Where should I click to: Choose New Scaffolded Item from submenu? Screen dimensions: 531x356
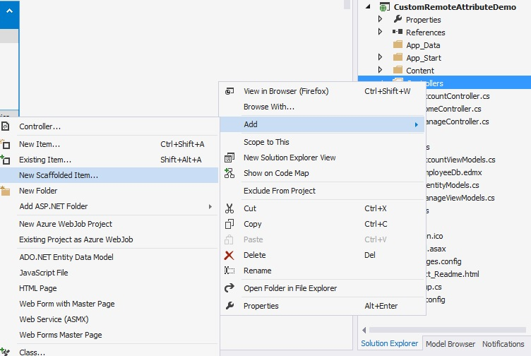pyautogui.click(x=59, y=175)
